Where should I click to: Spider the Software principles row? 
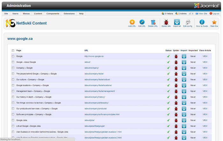[176, 115]
